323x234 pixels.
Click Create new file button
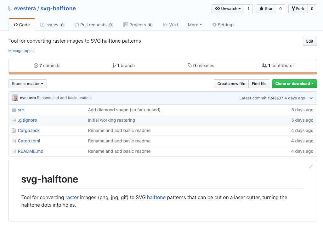(231, 84)
